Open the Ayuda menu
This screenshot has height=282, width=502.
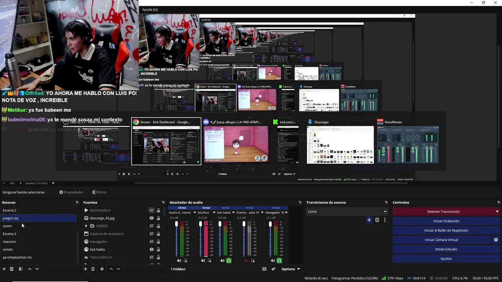point(150,9)
